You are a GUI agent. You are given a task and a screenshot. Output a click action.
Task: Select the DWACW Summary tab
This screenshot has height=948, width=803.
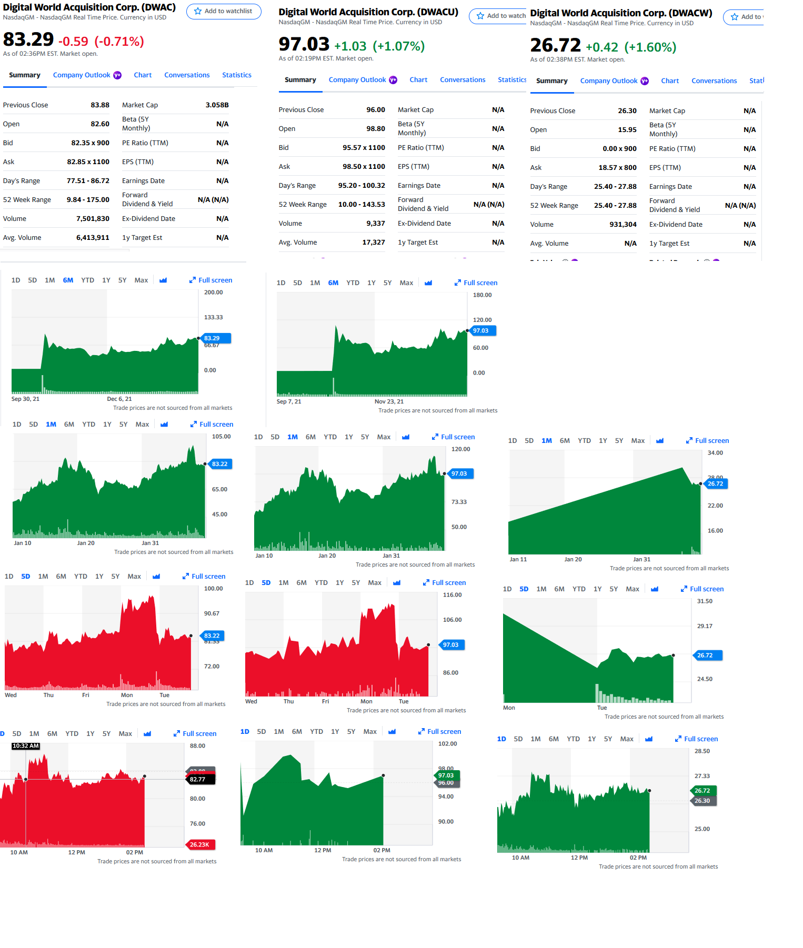[x=552, y=81]
